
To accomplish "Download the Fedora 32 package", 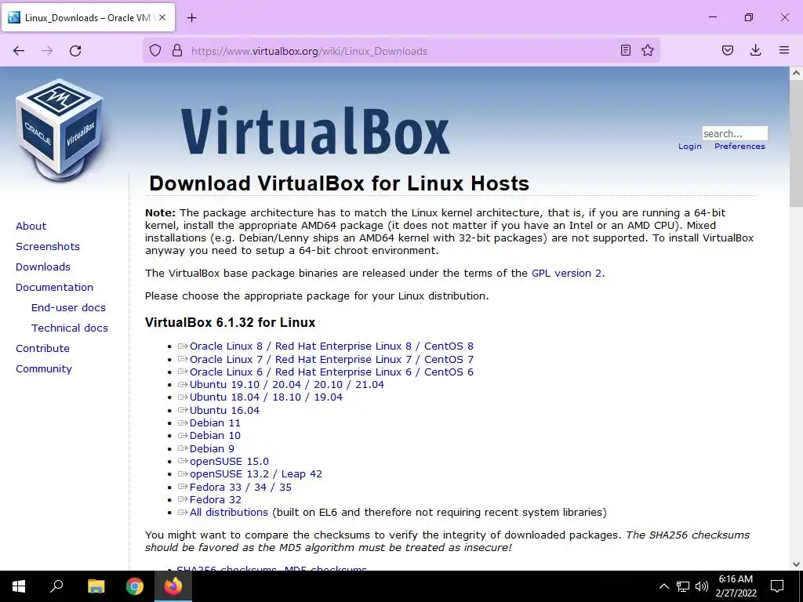I will tap(215, 500).
